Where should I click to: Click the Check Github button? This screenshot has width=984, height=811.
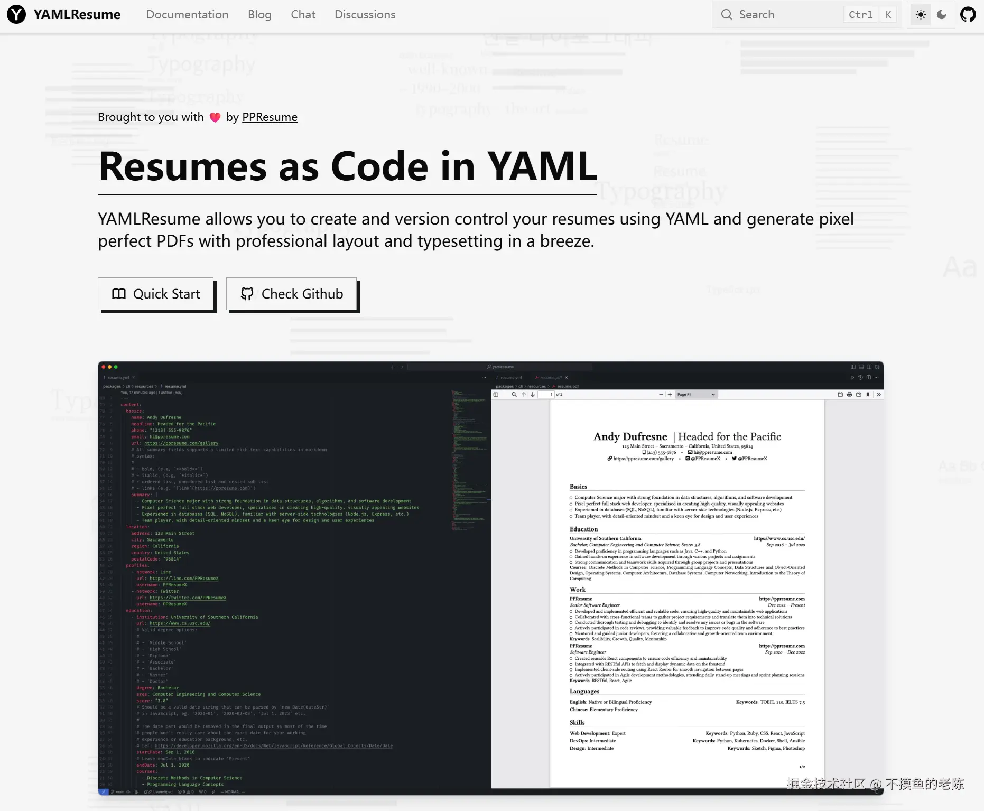coord(292,294)
